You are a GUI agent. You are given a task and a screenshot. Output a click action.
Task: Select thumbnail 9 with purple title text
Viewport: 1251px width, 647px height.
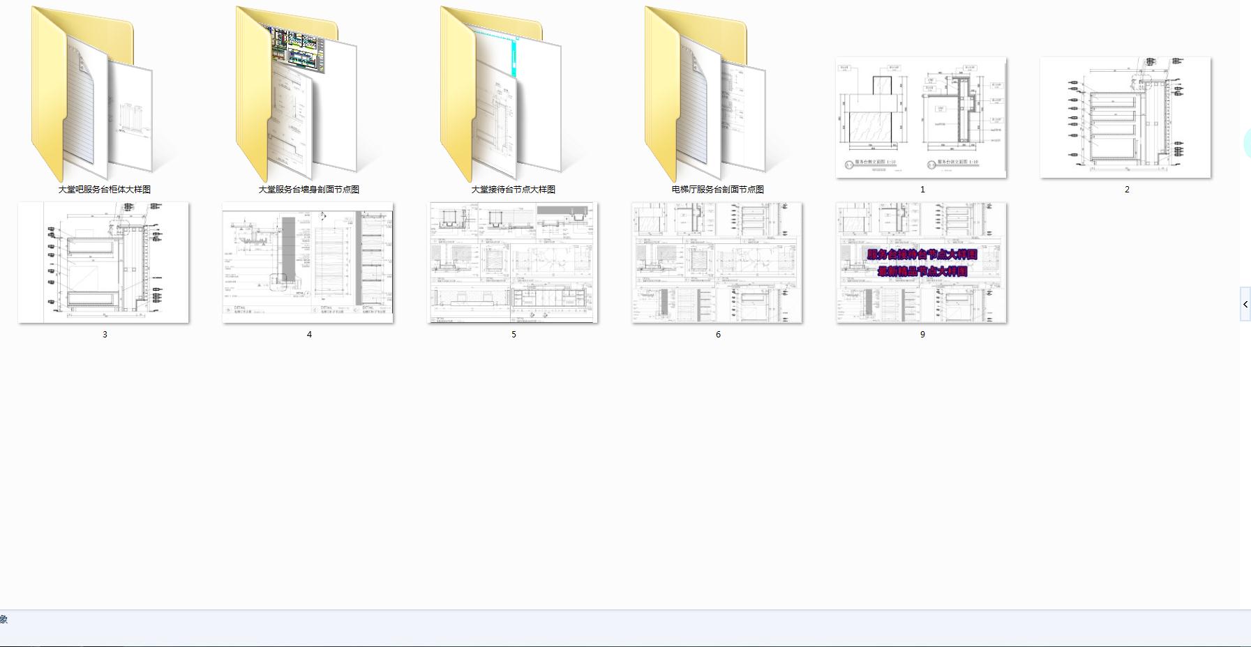pyautogui.click(x=922, y=263)
